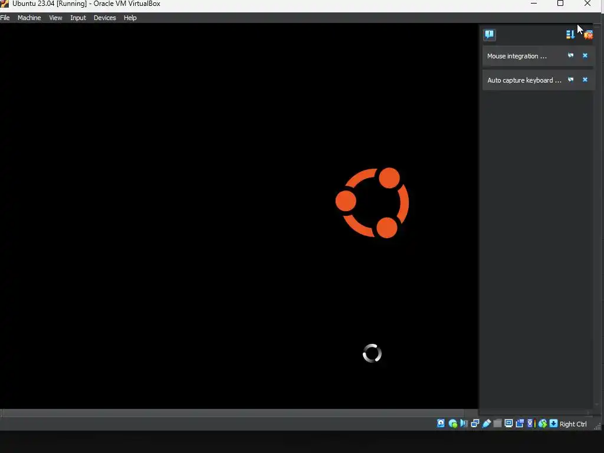The height and width of the screenshot is (453, 604).
Task: Open the Input menu
Action: point(78,18)
